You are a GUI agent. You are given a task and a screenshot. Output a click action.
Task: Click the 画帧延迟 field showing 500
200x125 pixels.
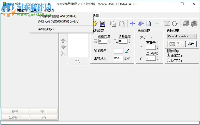tap(119, 59)
